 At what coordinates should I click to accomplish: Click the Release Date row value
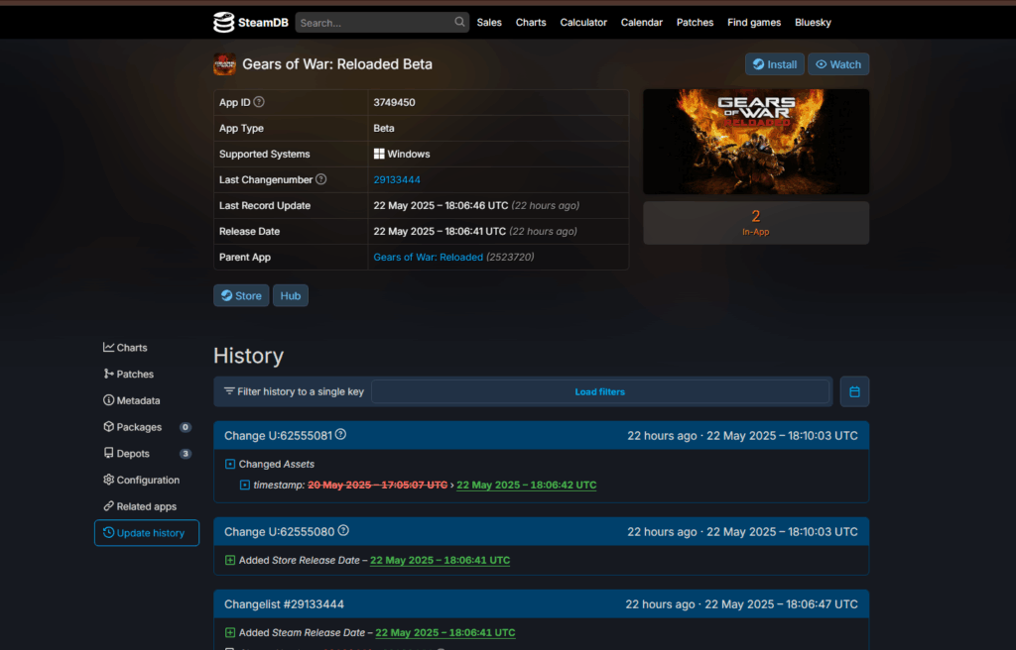440,231
